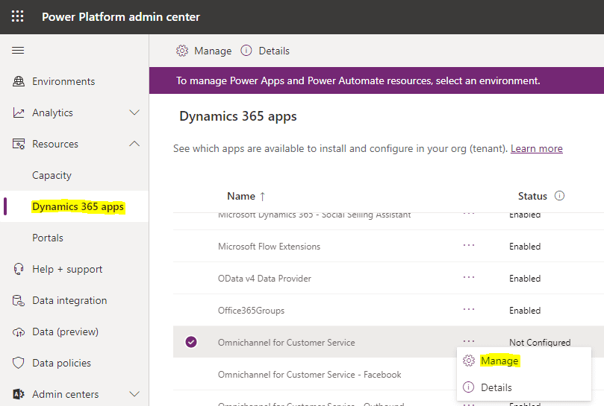Click the gear icon beside the toolbar Manage command
604x406 pixels.
click(x=182, y=51)
